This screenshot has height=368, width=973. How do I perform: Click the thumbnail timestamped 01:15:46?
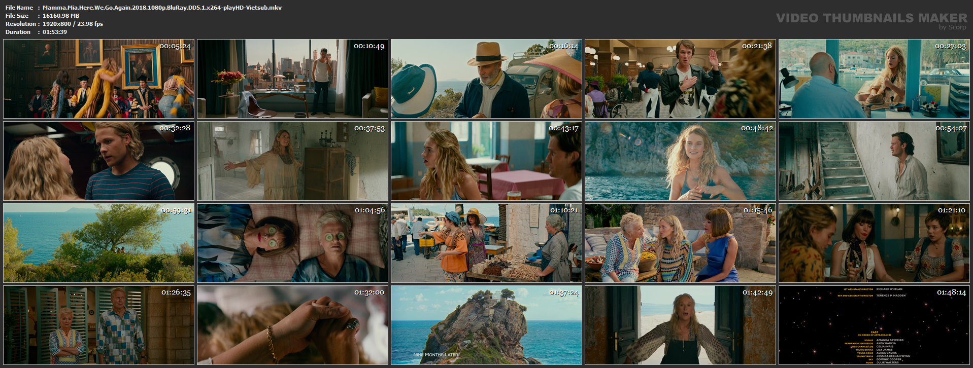(680, 243)
